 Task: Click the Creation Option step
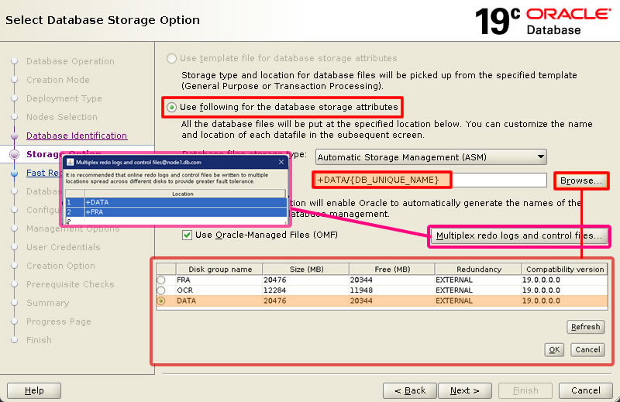point(60,266)
